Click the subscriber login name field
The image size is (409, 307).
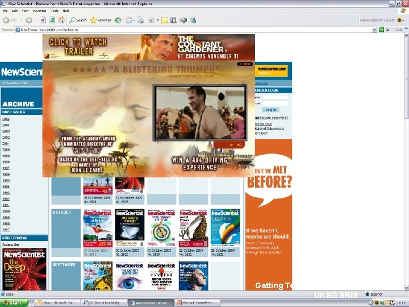click(275, 97)
